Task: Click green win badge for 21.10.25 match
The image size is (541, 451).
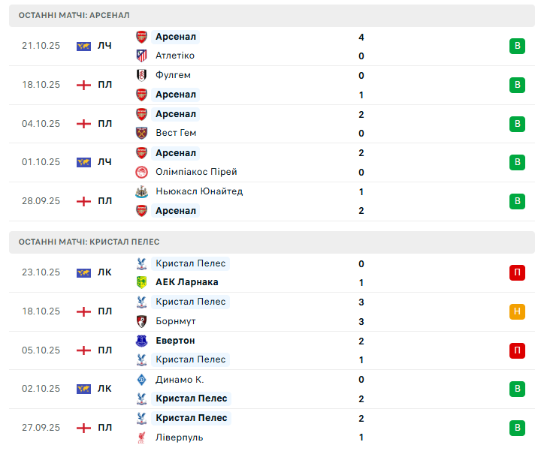Action: pyautogui.click(x=517, y=47)
